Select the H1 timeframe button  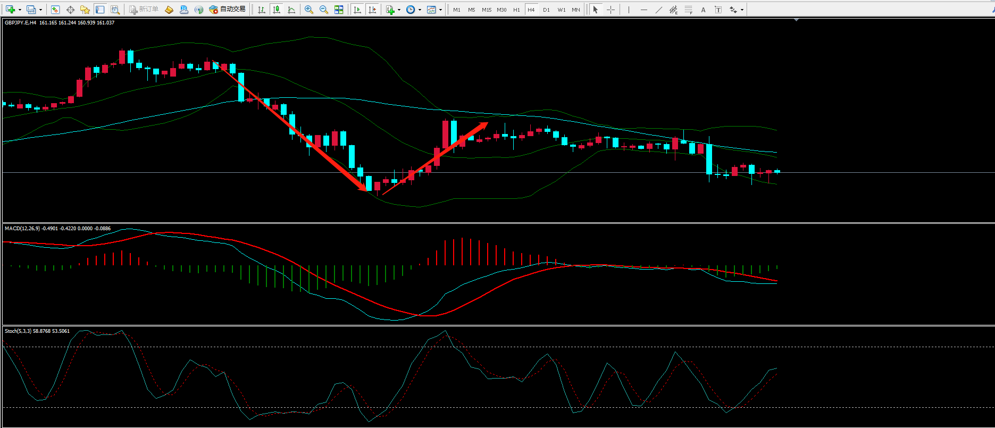click(516, 10)
